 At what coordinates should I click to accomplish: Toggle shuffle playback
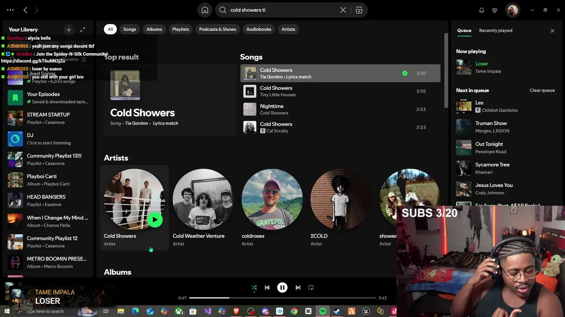pos(254,288)
